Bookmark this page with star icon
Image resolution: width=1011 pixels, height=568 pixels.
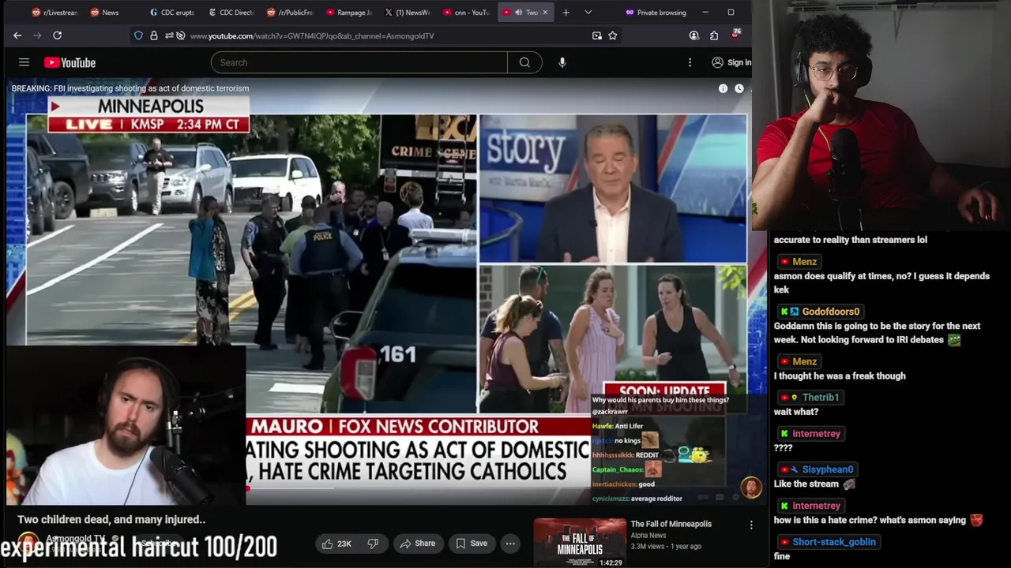point(612,35)
